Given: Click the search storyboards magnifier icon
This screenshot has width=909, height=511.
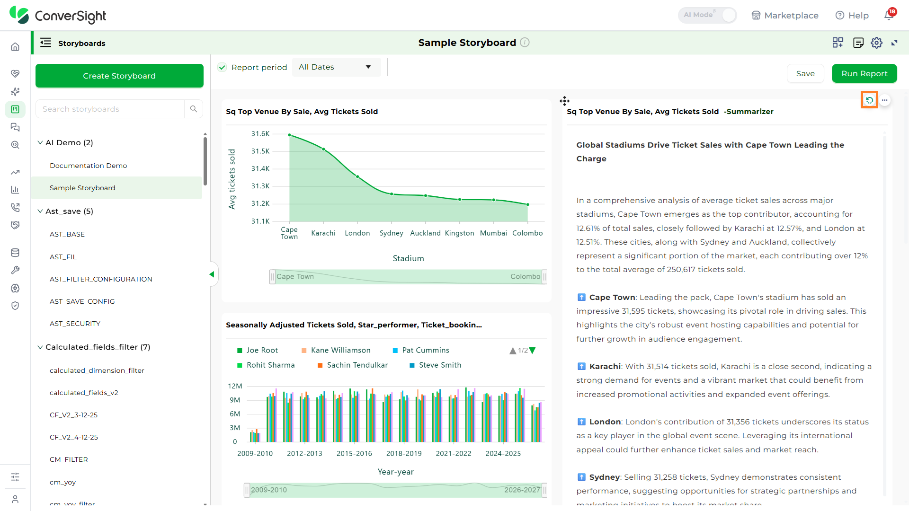Looking at the screenshot, I should click(194, 109).
